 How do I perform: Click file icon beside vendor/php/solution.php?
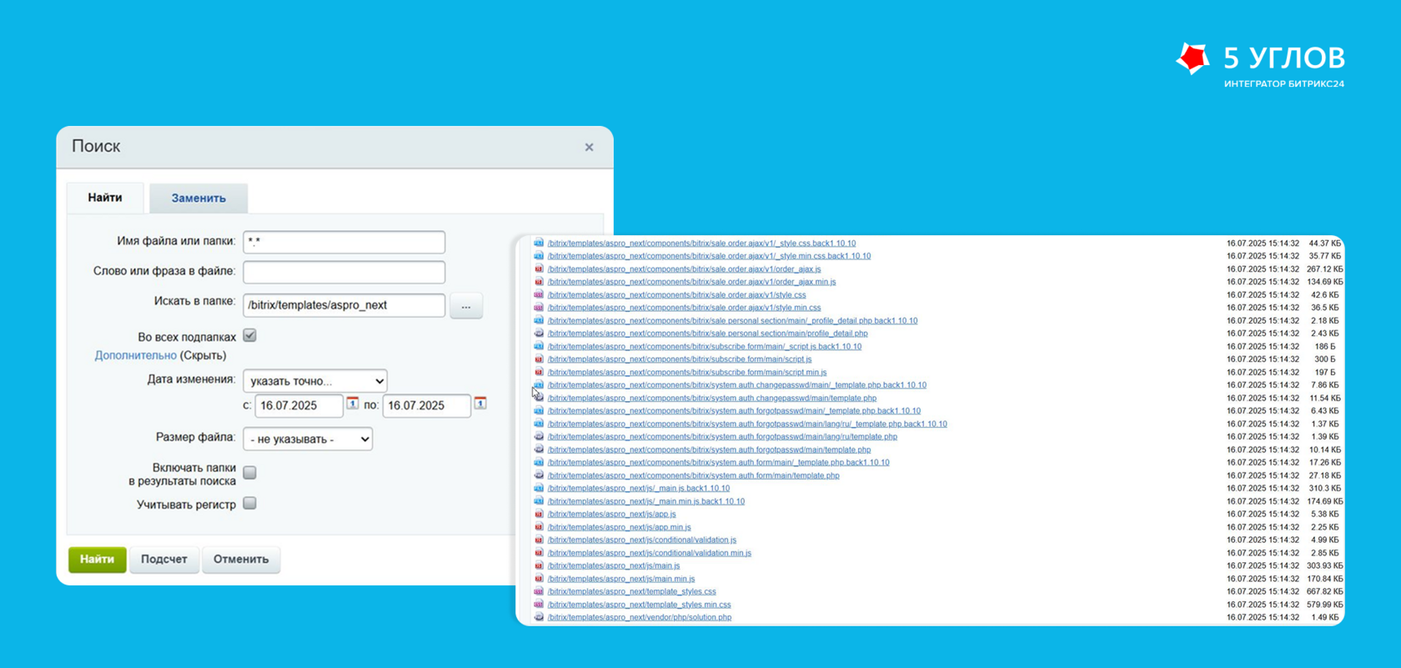pos(539,617)
